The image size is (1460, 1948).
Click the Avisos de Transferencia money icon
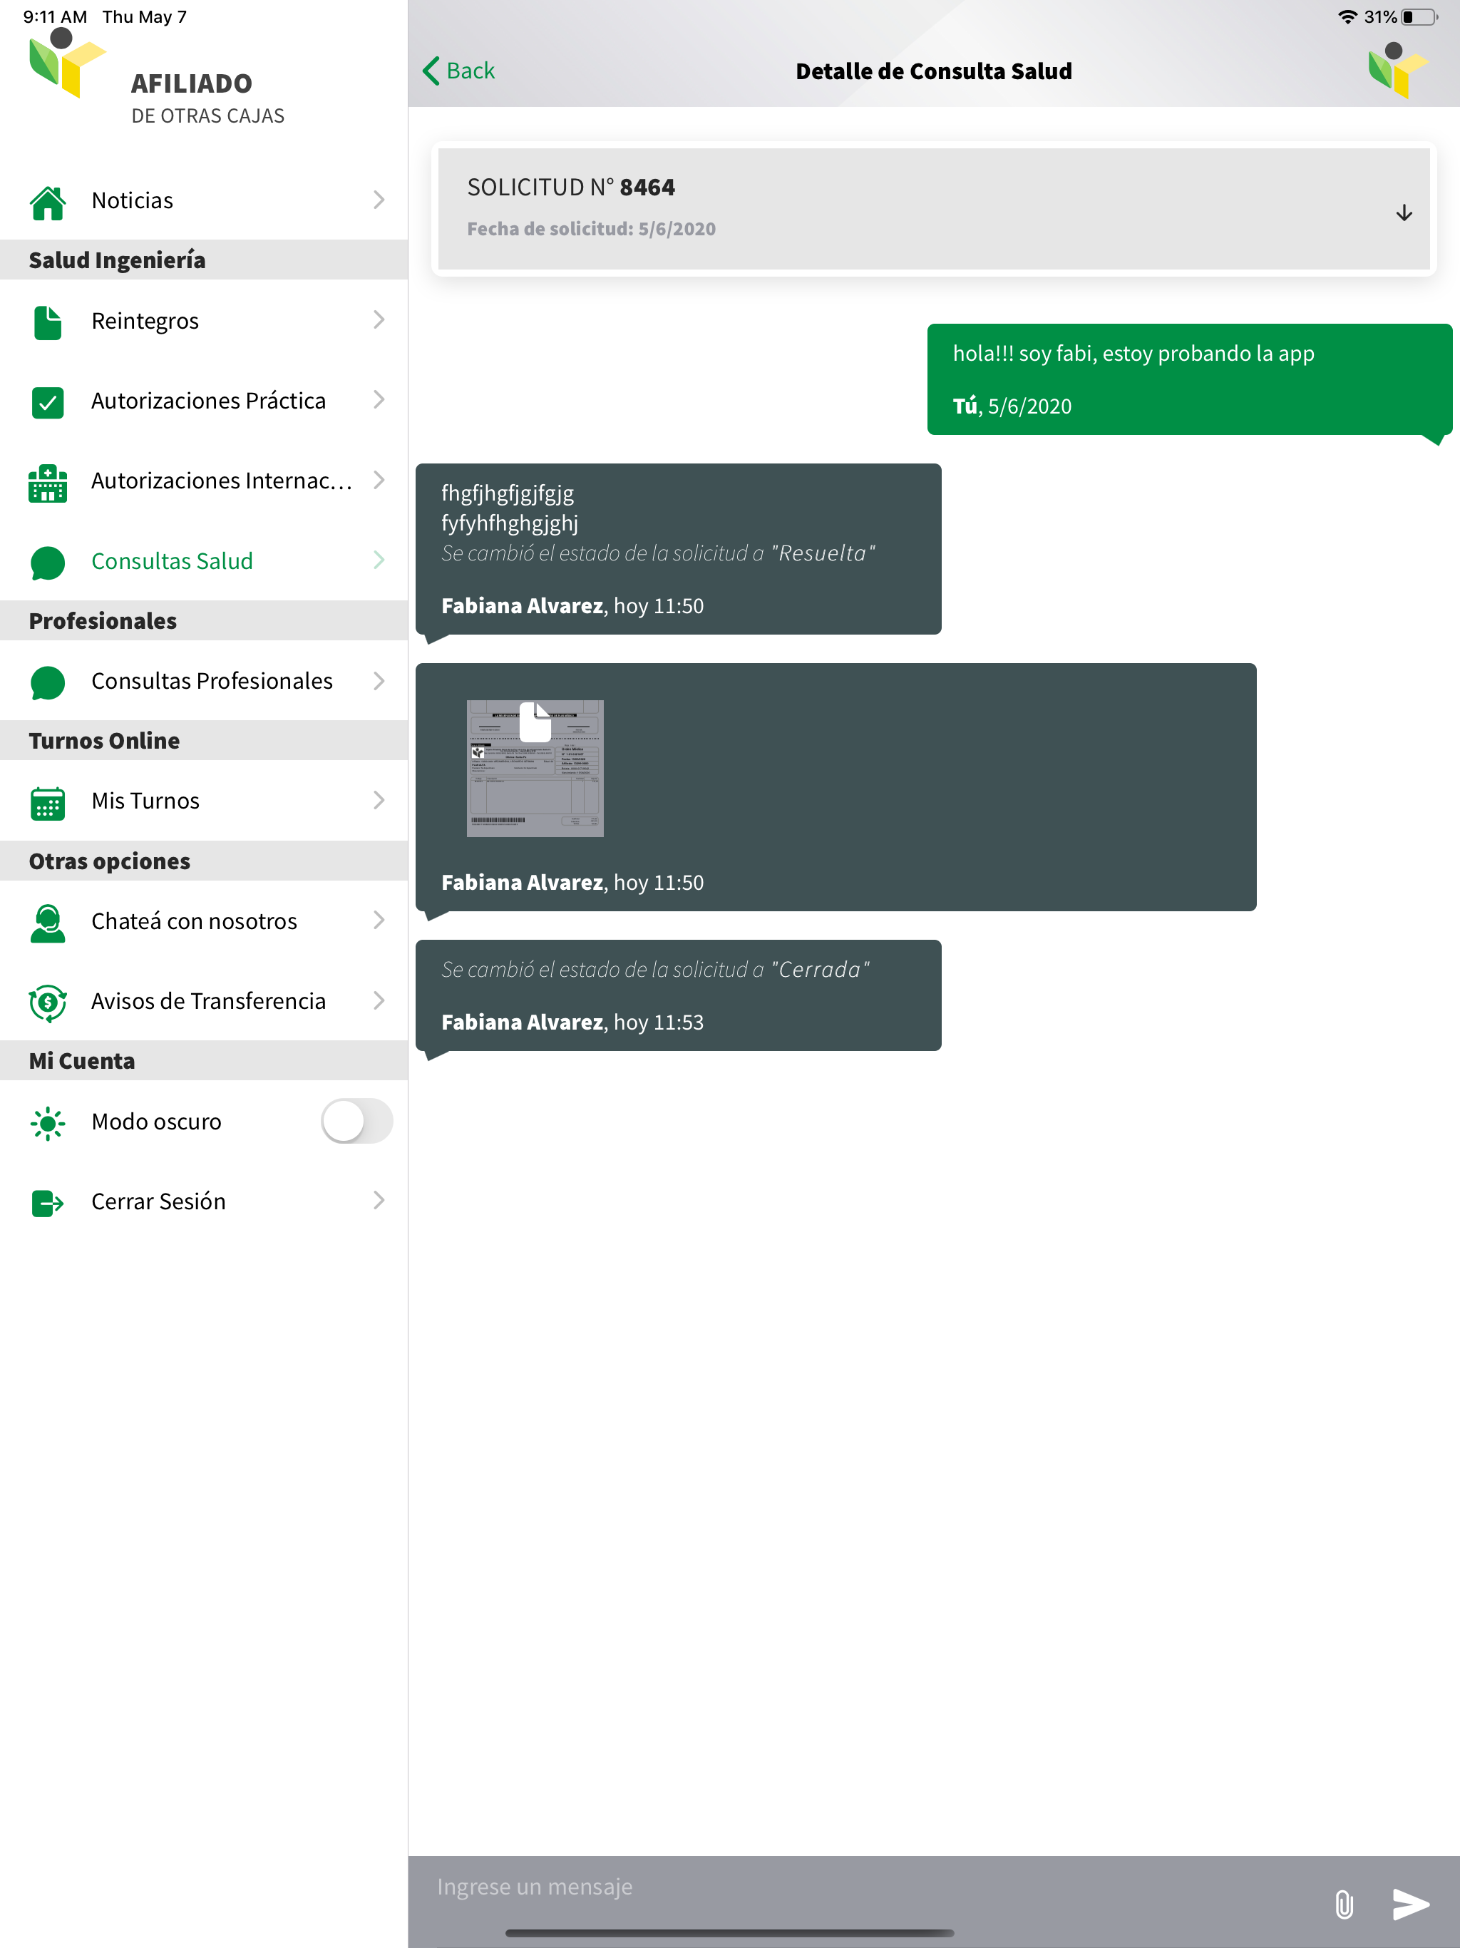tap(48, 1003)
